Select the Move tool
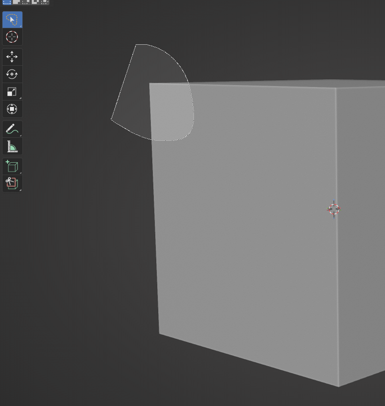This screenshot has height=406, width=385. point(12,57)
